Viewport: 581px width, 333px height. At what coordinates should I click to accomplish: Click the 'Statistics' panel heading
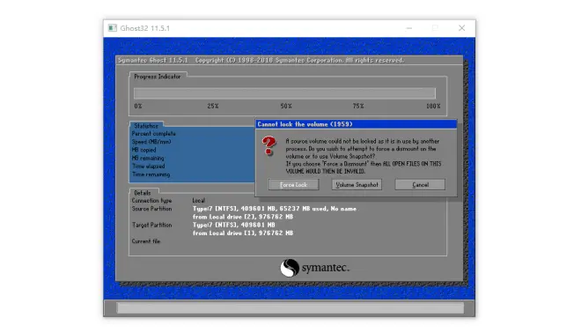click(146, 126)
